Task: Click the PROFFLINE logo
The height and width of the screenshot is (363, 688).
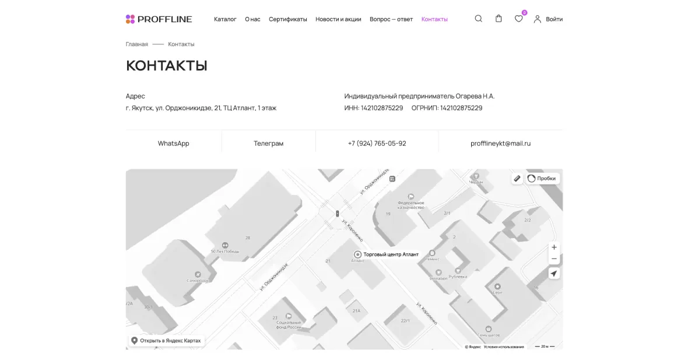Action: tap(159, 19)
